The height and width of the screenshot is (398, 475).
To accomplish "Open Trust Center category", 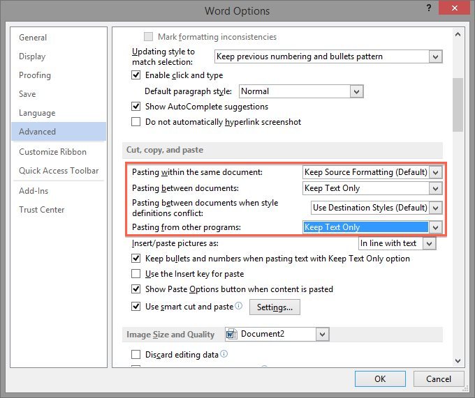I will [59, 209].
